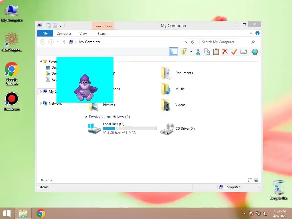Click the Windows Start button
The width and height of the screenshot is (292, 219).
(7, 213)
